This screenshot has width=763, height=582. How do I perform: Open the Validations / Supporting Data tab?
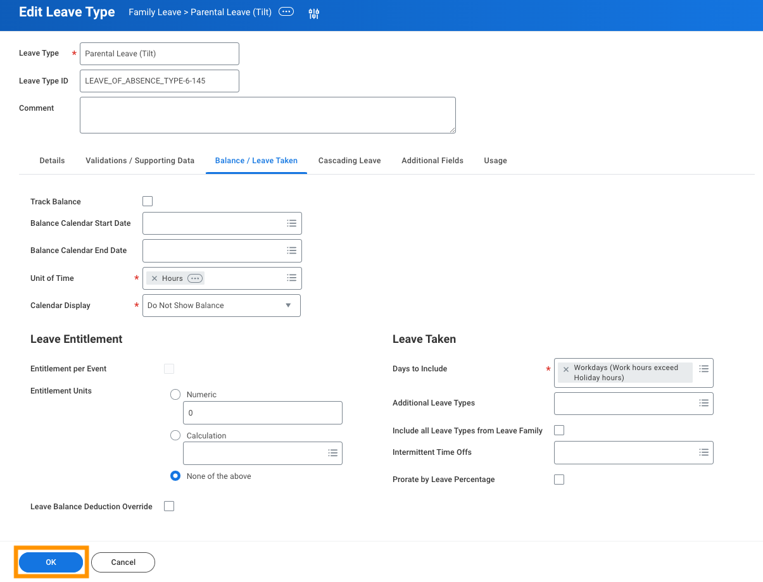pos(140,161)
